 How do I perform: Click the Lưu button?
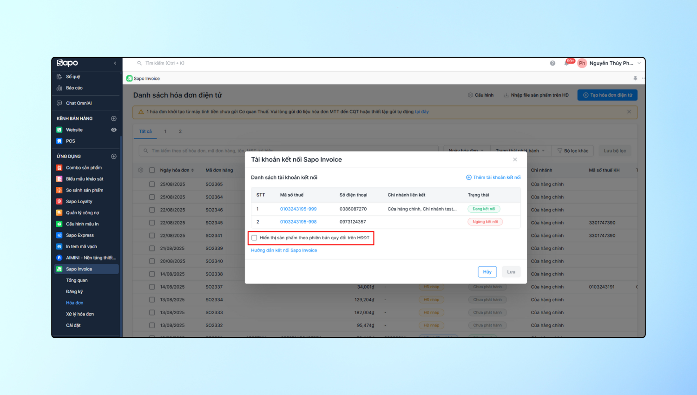pos(511,272)
